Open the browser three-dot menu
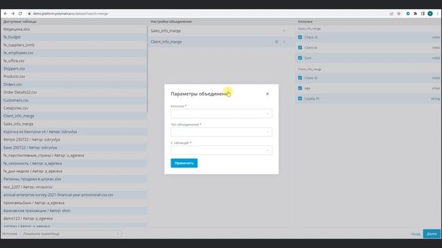Viewport: 442px width, 248px height. coord(438,14)
